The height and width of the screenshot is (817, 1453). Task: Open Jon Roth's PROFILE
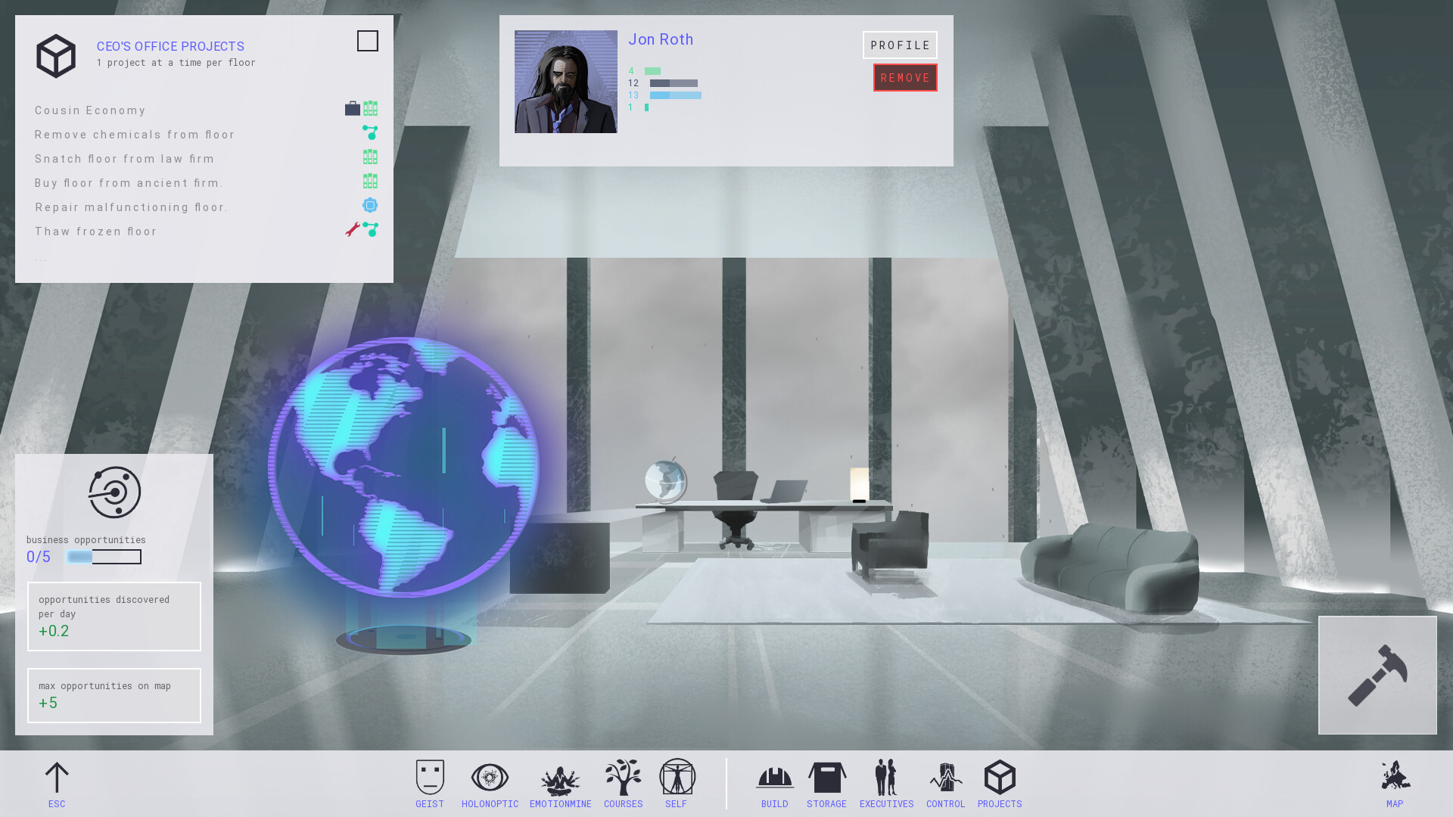[x=900, y=45]
